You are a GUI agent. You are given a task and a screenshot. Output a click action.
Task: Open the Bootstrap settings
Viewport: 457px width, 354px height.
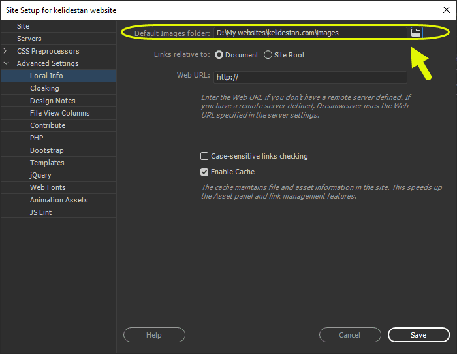tap(59, 150)
